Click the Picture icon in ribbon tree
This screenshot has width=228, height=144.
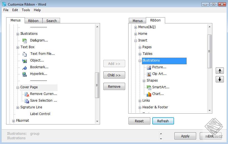[149, 68]
